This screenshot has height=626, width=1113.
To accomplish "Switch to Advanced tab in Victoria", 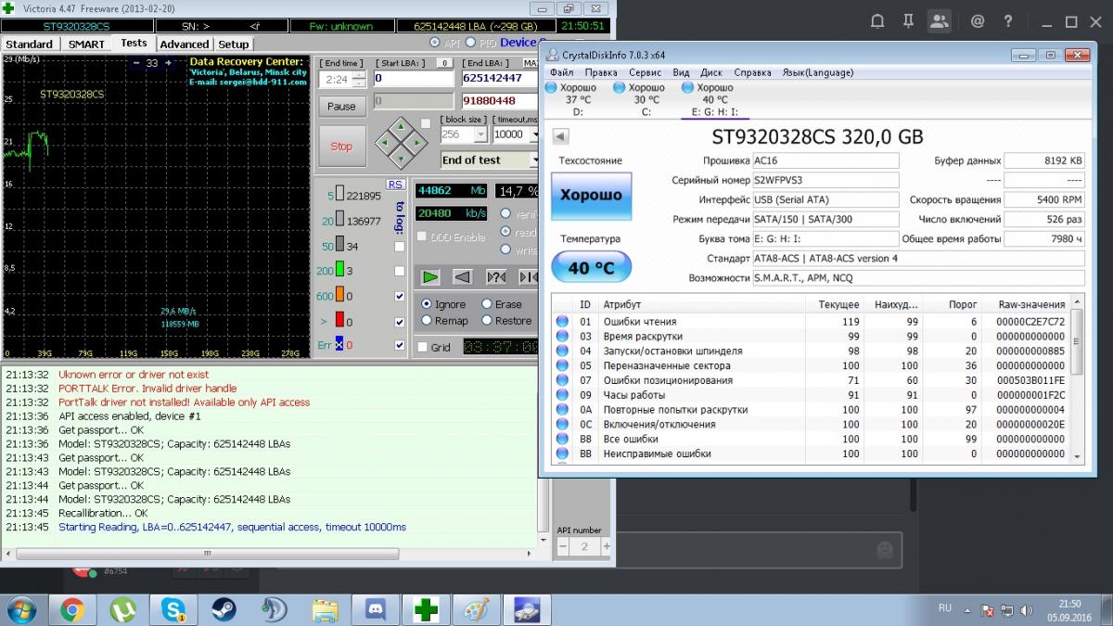I will click(185, 44).
